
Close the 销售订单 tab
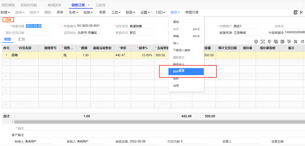point(89,5)
